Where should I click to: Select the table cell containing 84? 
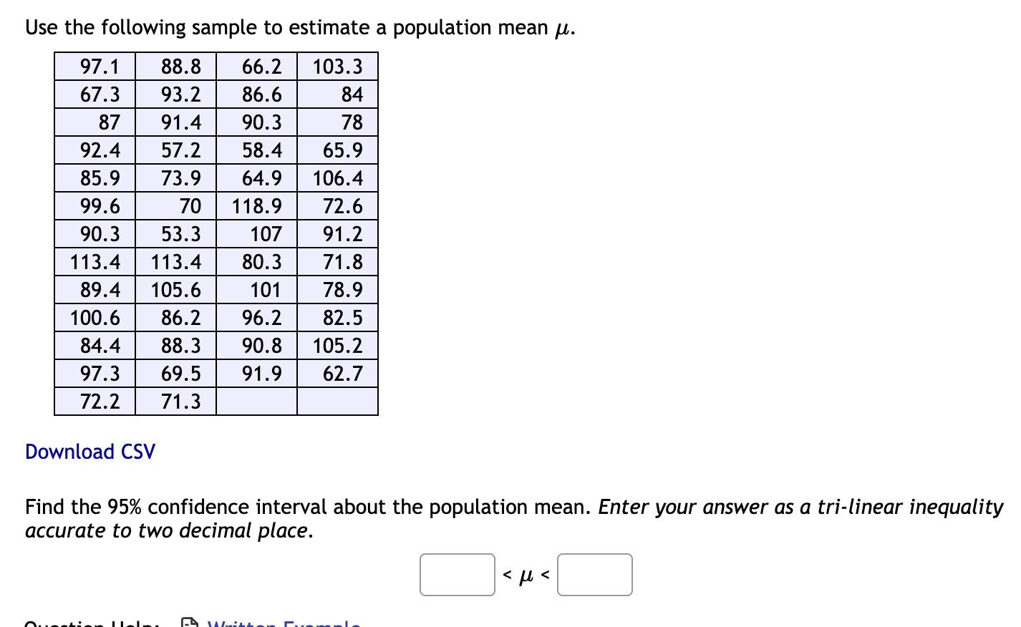[337, 94]
